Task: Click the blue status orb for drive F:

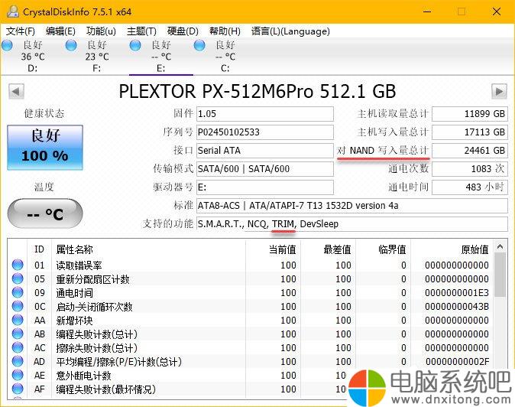Action: click(x=71, y=45)
